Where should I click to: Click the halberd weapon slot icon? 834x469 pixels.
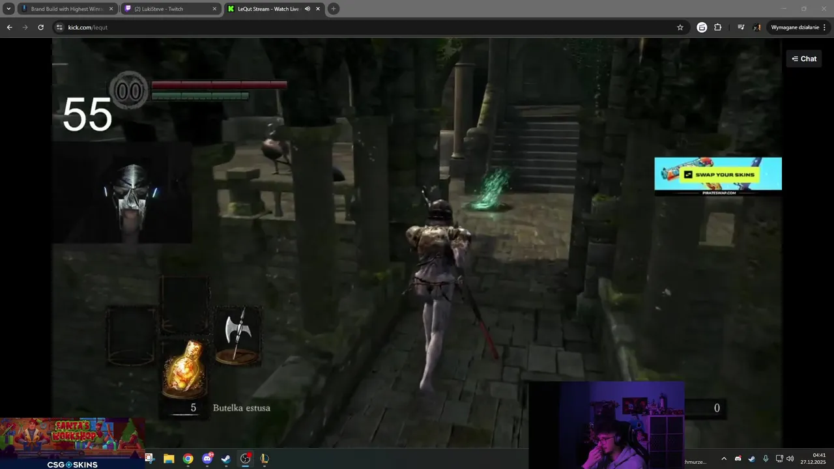[238, 335]
